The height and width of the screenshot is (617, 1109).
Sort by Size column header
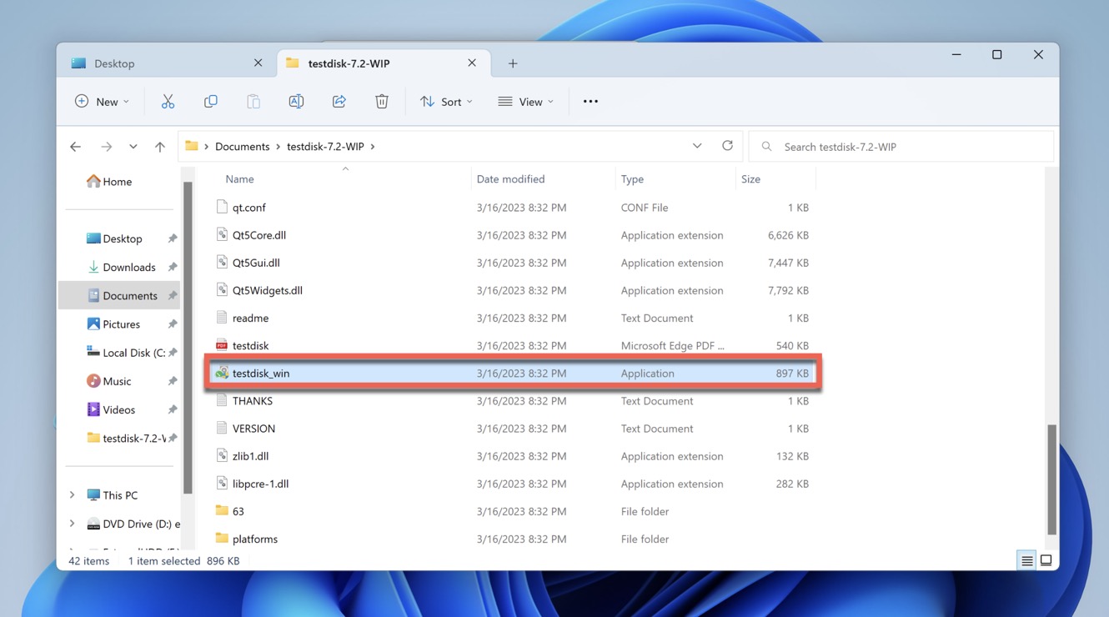pyautogui.click(x=750, y=179)
